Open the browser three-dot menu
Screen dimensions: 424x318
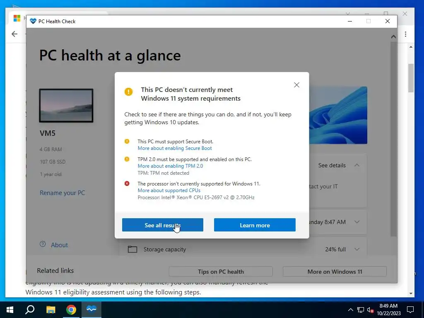point(405,34)
